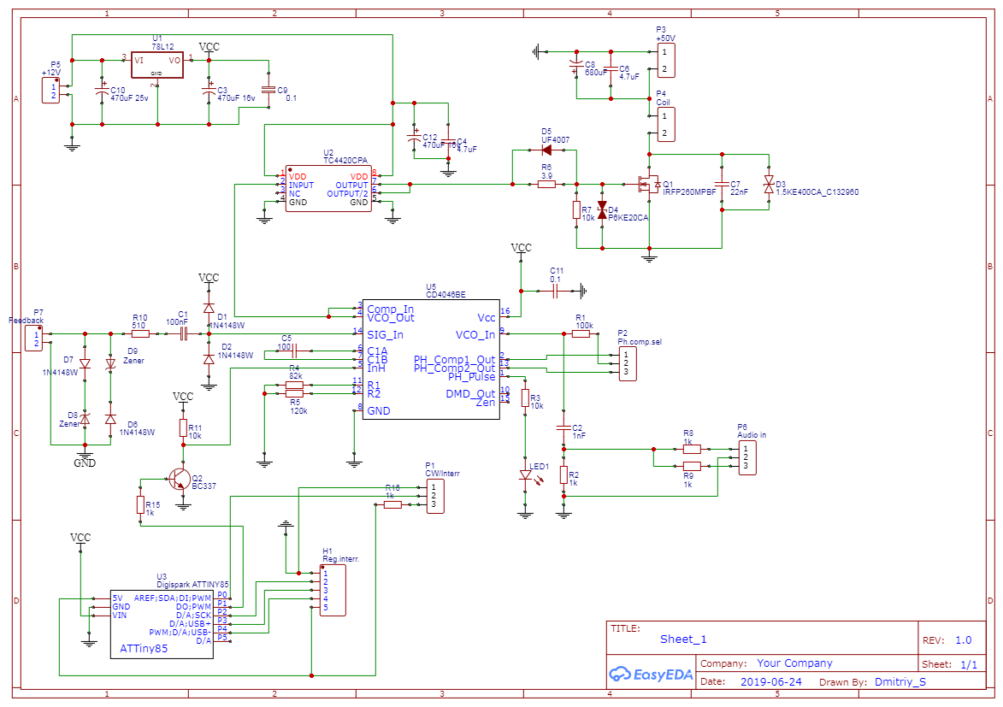
Task: Select resistor R2 1k symbol
Action: (563, 474)
